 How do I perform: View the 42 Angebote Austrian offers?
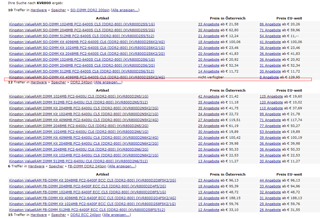208,96
